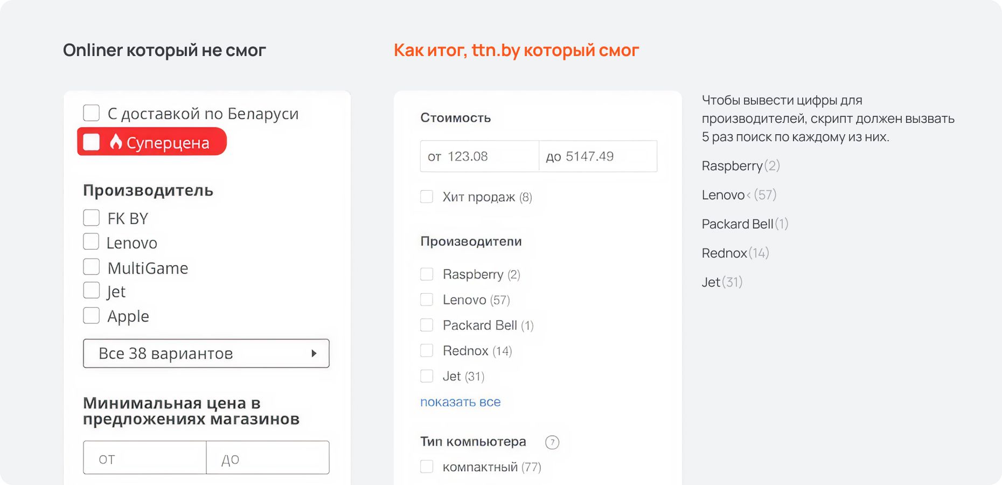Screen dimensions: 1002x485
Task: Check the Хит продаж filter box
Action: (x=427, y=197)
